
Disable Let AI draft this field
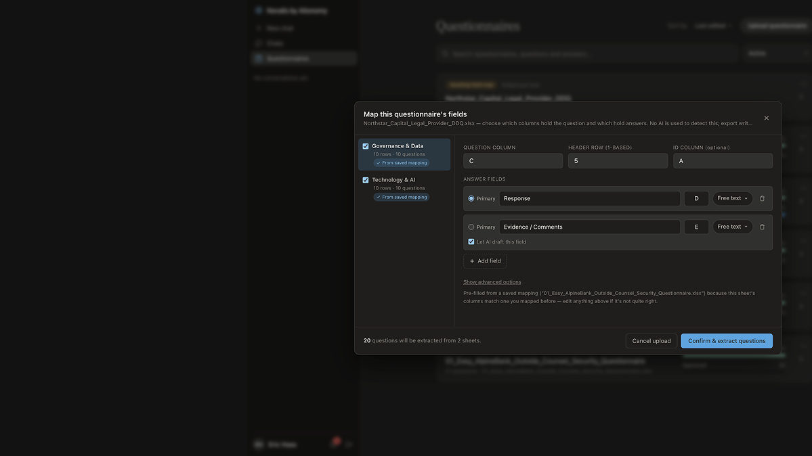click(471, 242)
